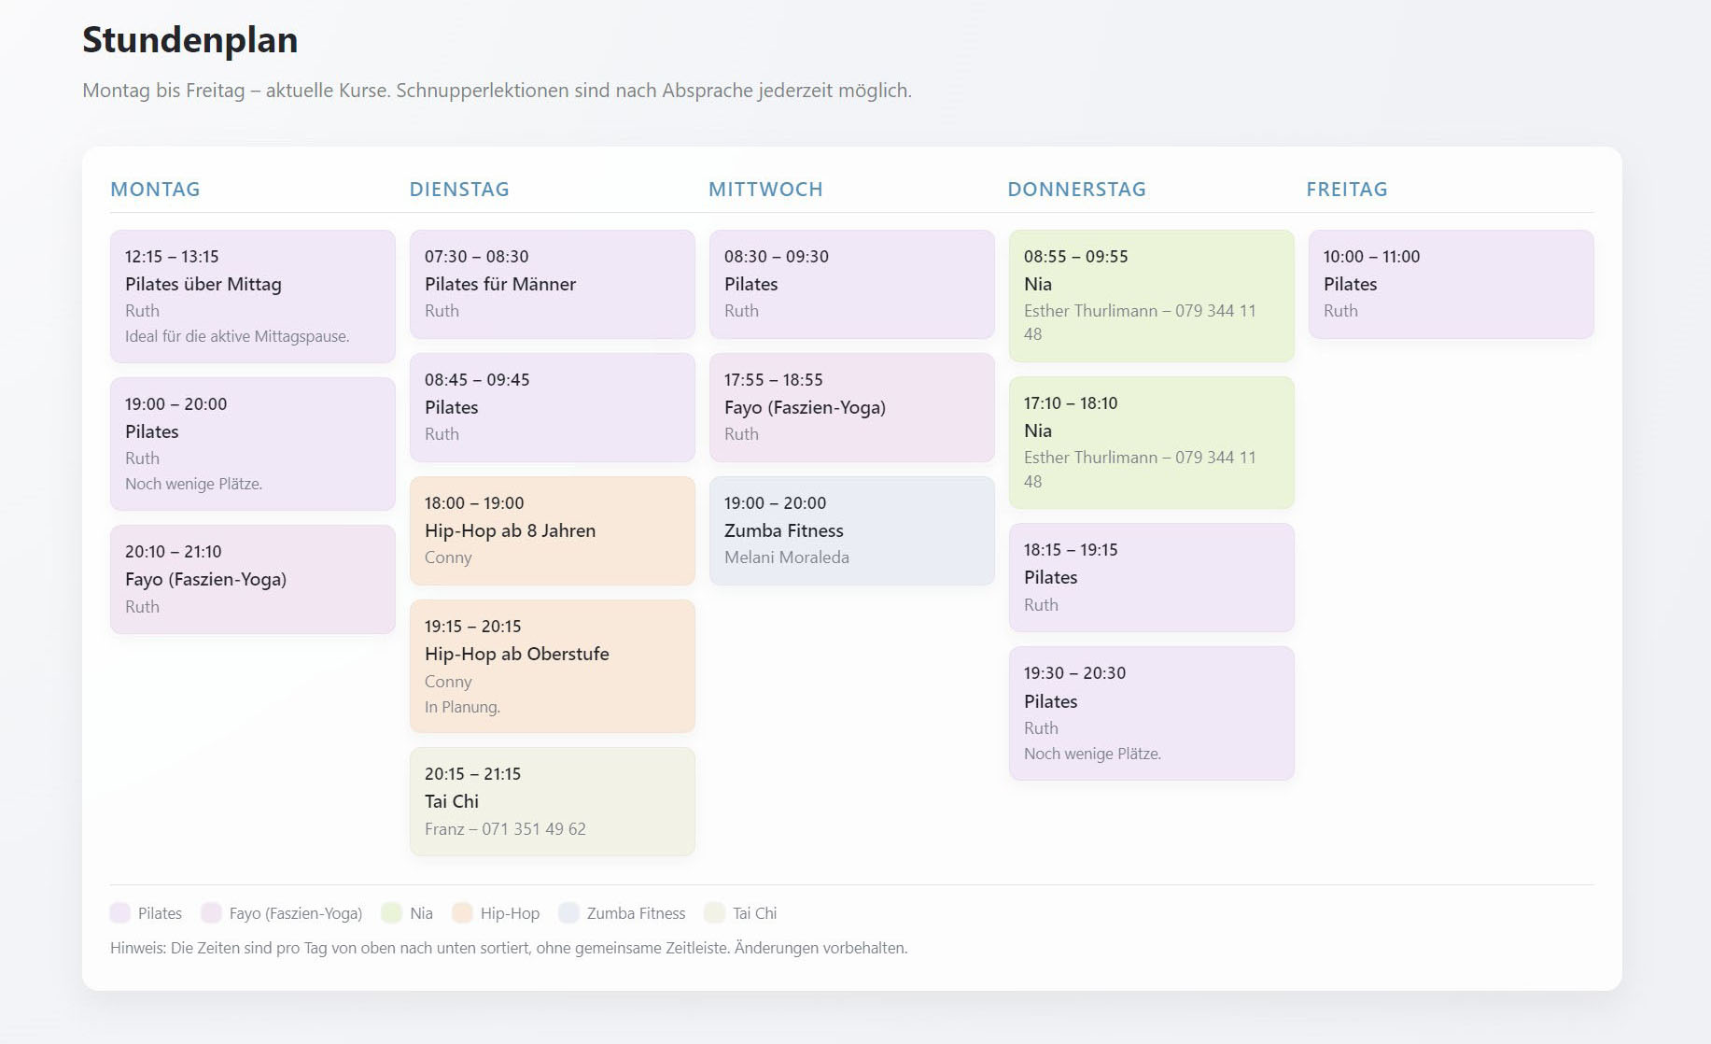Click the Stundenplan page heading
The width and height of the screenshot is (1711, 1044).
pyautogui.click(x=190, y=40)
